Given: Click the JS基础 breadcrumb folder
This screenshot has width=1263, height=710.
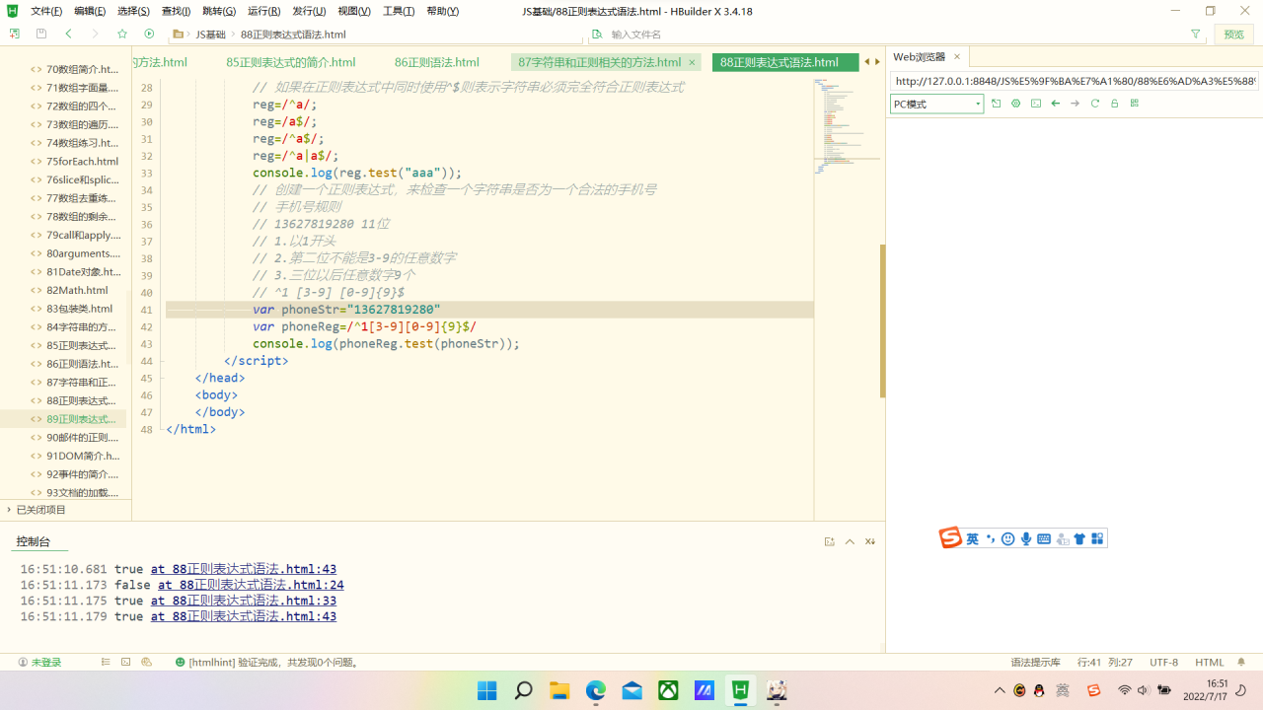Looking at the screenshot, I should pyautogui.click(x=210, y=35).
